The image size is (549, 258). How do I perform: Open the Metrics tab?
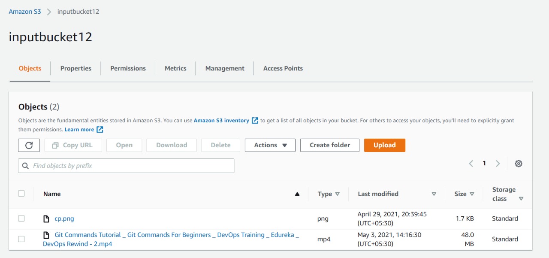tap(175, 68)
